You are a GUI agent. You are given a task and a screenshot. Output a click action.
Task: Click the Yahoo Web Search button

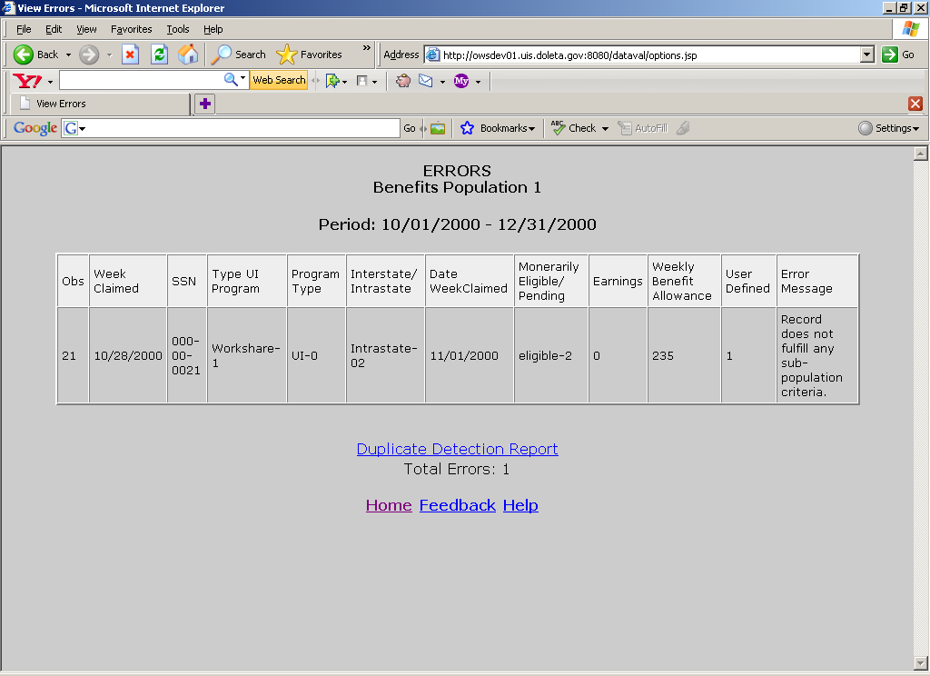click(x=279, y=80)
